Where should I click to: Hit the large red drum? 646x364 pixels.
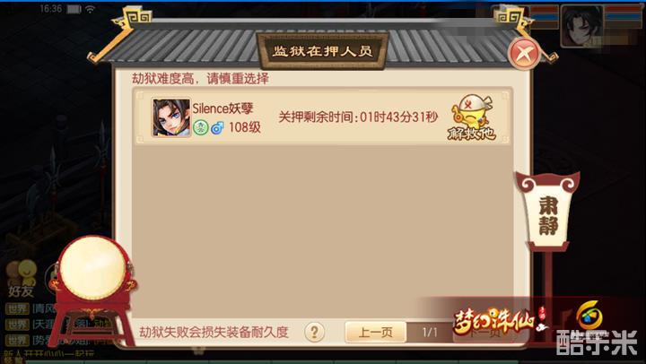(x=92, y=268)
